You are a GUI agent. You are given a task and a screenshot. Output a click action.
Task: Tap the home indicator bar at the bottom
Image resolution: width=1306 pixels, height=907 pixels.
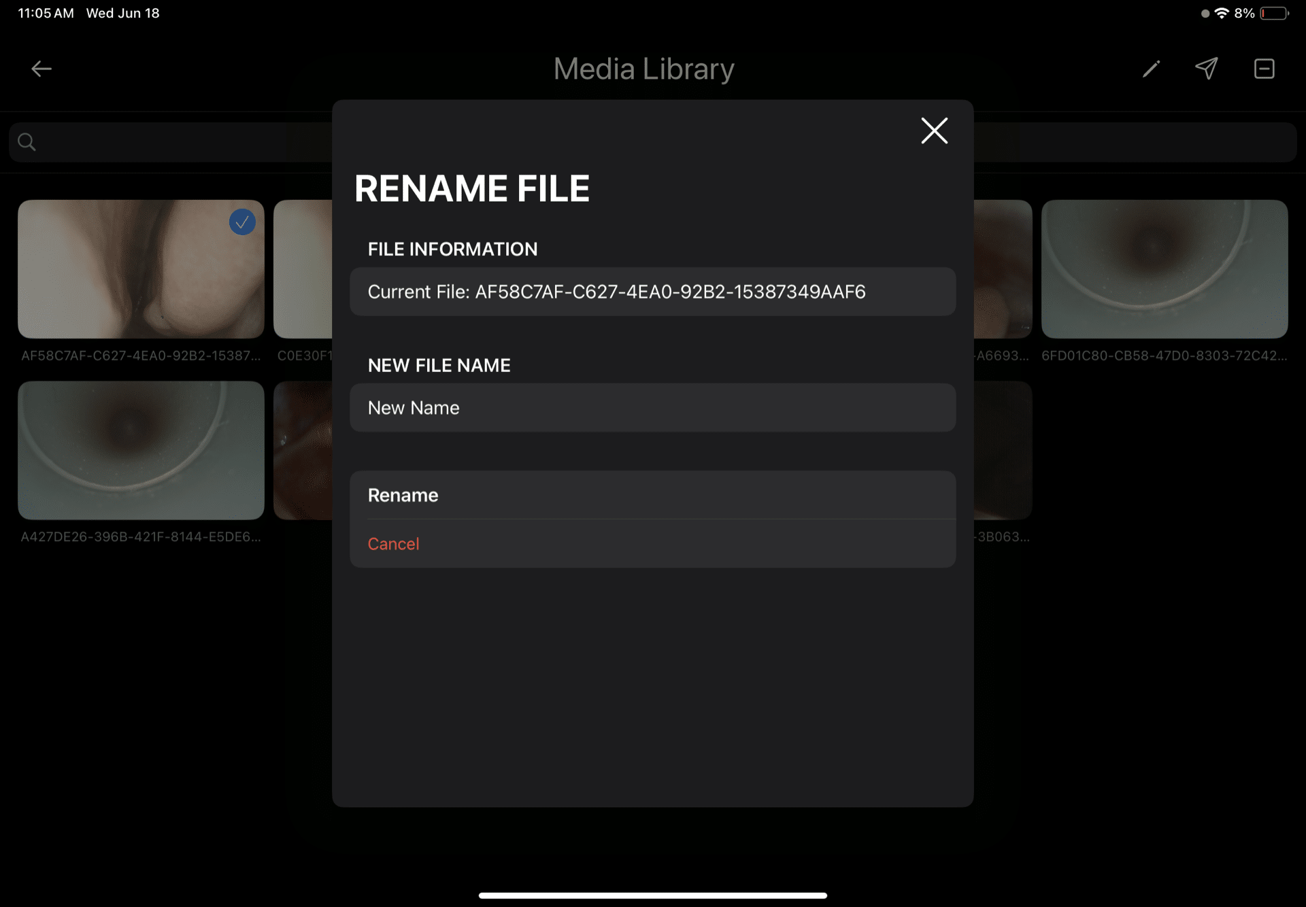click(x=652, y=895)
